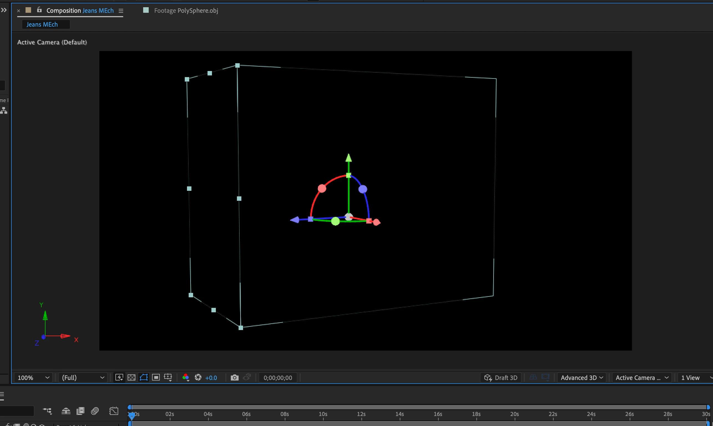Click Show Channel RGB color circles icon
Viewport: 713px width, 426px height.
(x=186, y=377)
